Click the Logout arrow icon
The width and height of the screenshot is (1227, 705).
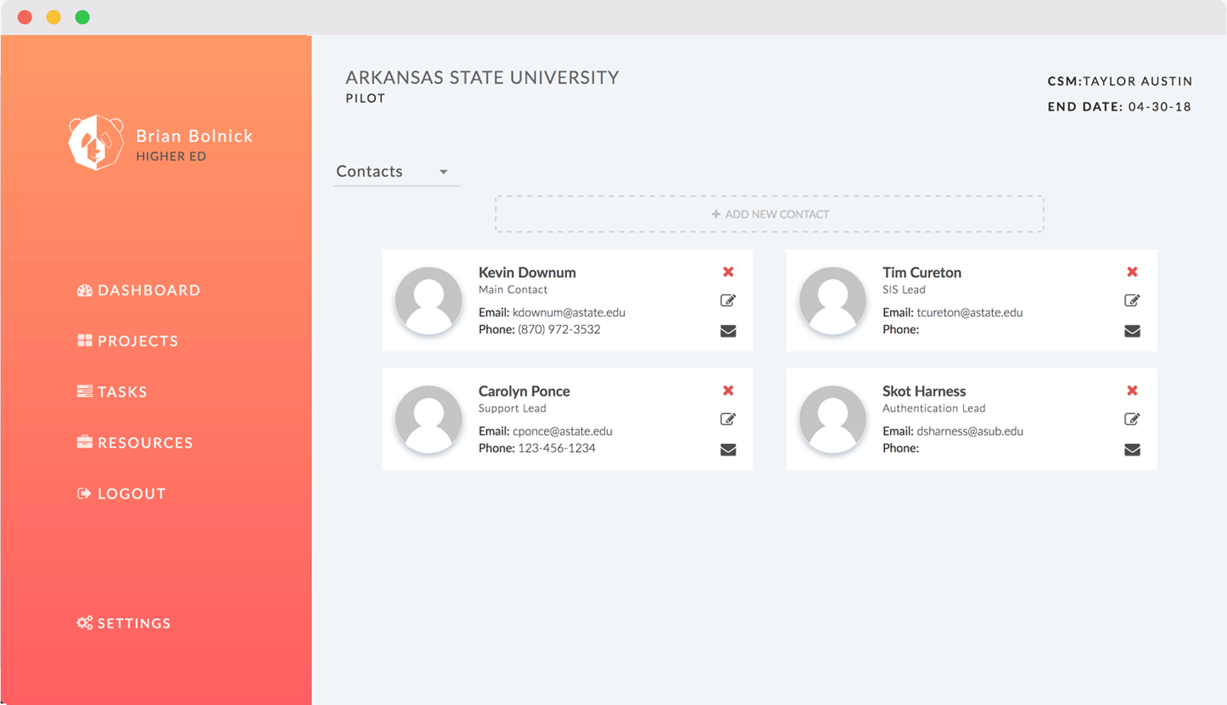coord(84,494)
